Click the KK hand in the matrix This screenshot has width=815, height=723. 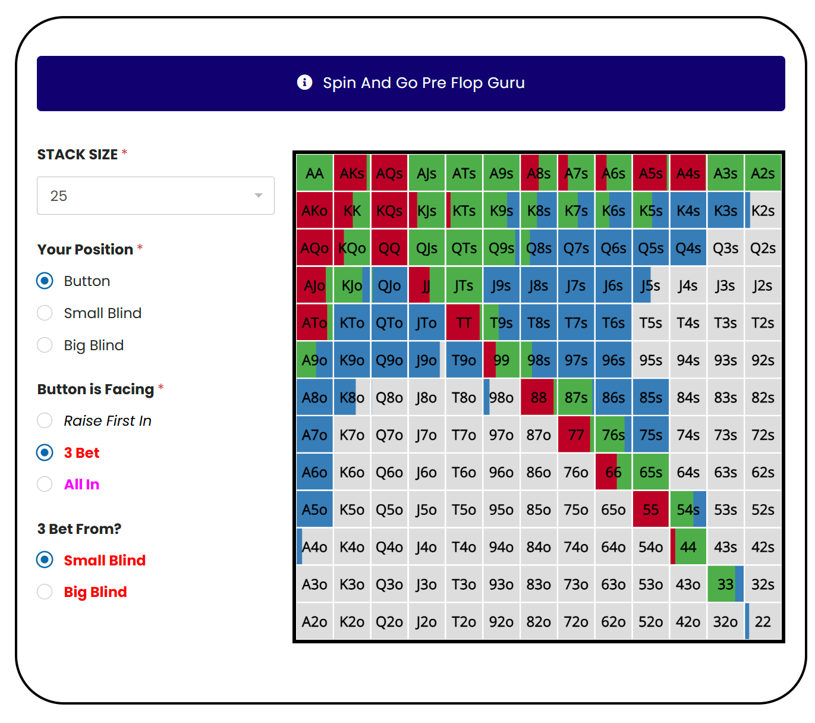pos(351,210)
